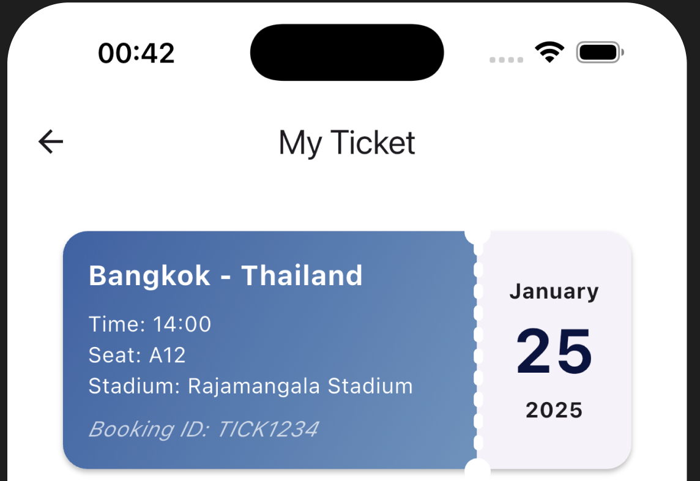
Task: Select the Bangkok - Thailand ticket heading
Action: point(226,275)
